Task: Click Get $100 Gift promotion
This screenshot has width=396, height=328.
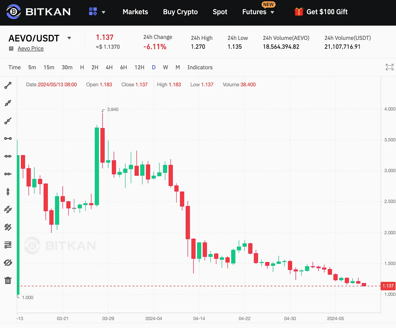Action: coord(327,12)
